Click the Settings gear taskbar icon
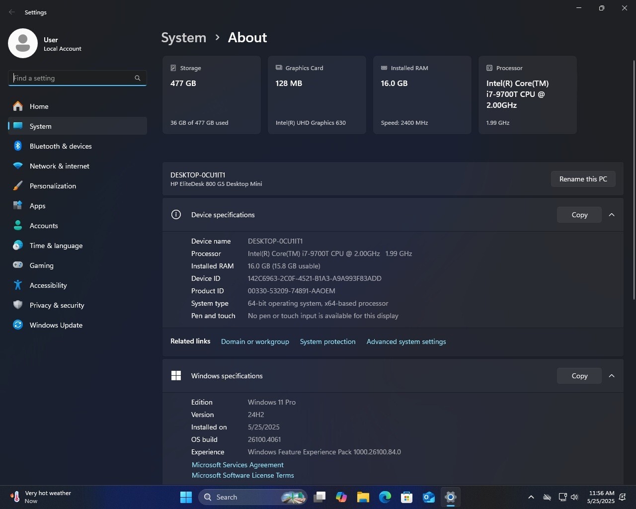The width and height of the screenshot is (636, 509). [x=451, y=497]
